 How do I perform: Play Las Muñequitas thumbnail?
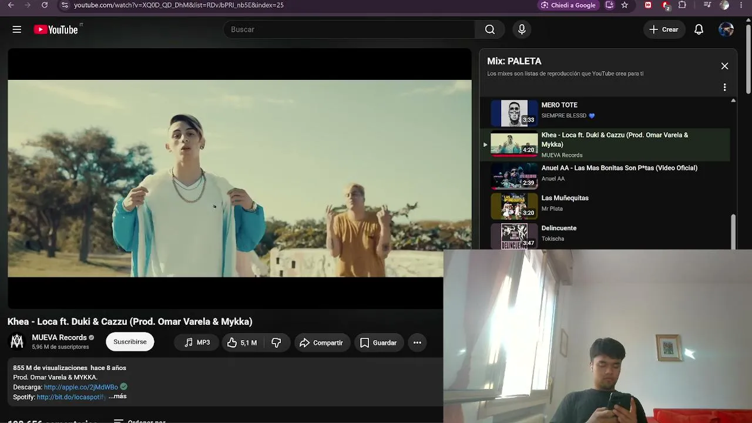point(514,206)
